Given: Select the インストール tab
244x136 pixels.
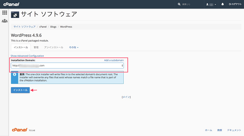Looking at the screenshot, I should coord(21,47).
